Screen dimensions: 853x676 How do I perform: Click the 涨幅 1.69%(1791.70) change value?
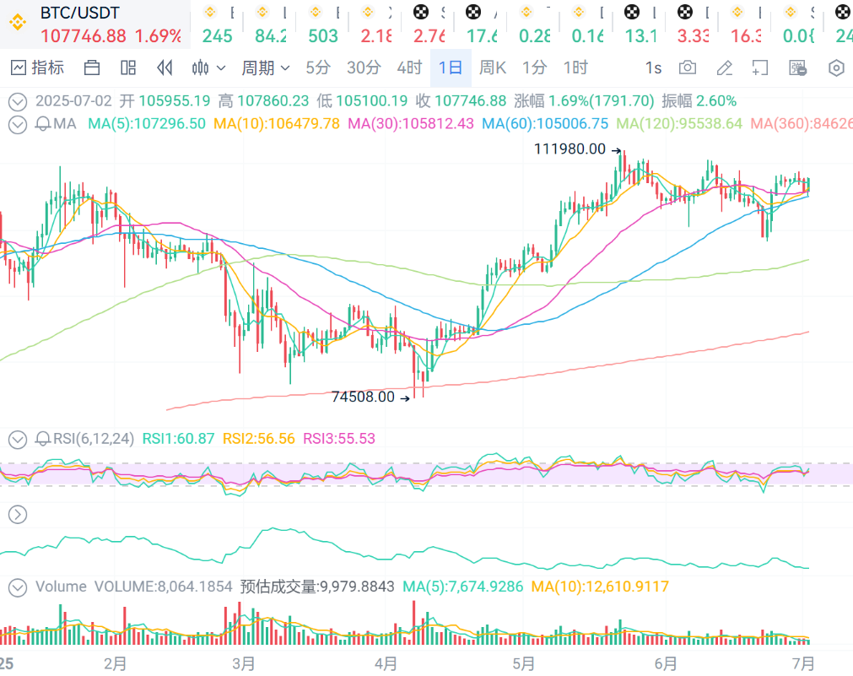(584, 101)
